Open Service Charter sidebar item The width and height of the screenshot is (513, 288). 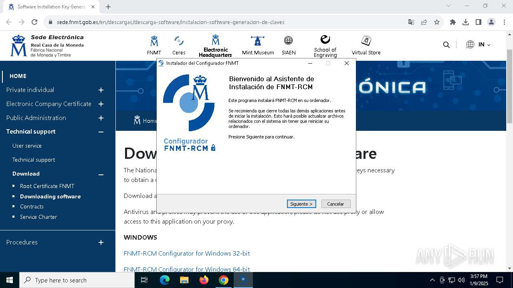pyautogui.click(x=38, y=217)
